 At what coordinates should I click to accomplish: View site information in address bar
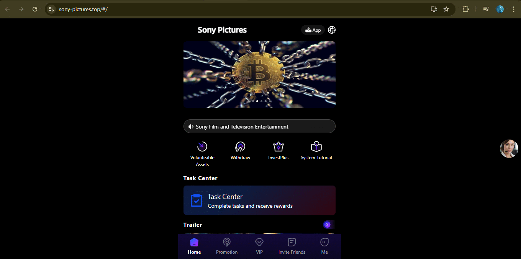pos(51,9)
